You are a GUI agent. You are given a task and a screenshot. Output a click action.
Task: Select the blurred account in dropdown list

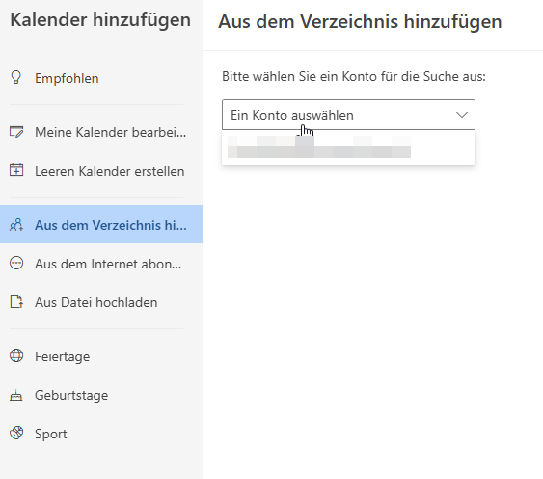[348, 148]
